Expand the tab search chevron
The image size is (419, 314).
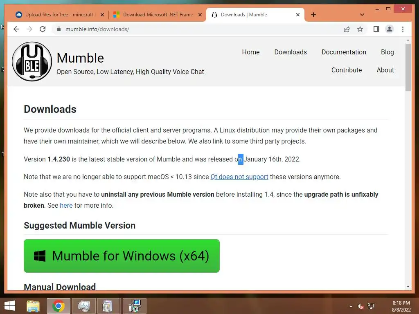362,15
